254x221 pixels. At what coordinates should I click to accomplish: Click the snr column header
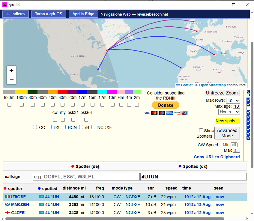pos(151,188)
